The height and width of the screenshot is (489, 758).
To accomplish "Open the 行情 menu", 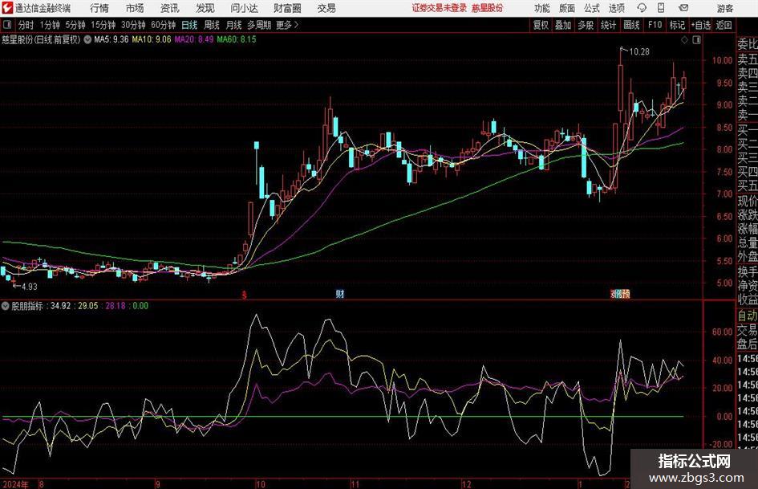I will point(99,8).
